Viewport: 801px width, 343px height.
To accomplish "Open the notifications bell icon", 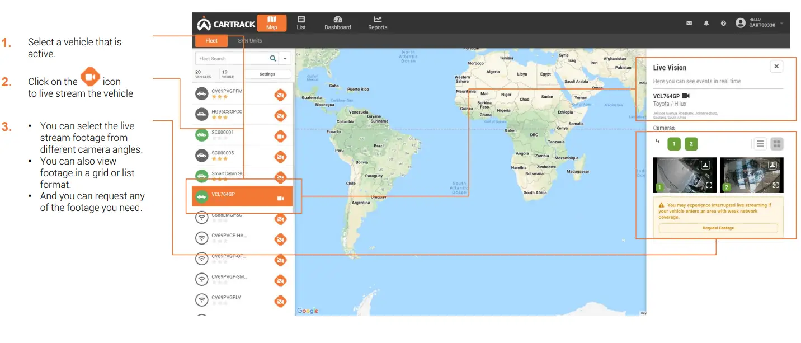I will click(706, 23).
